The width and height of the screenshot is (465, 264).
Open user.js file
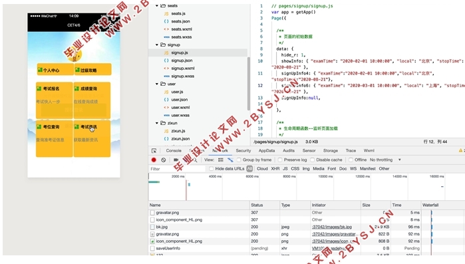coord(177,92)
